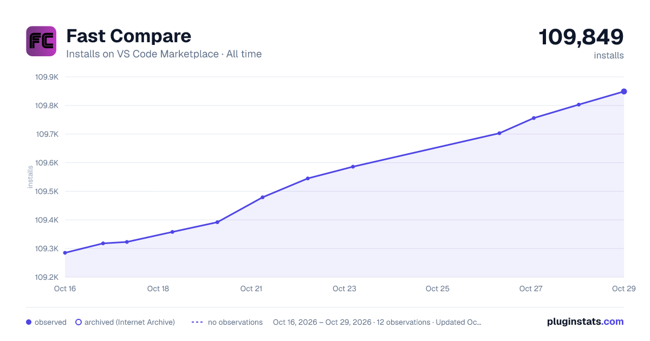Click the 109.9K y-axis label
Screen dimensions: 650x341
coord(47,77)
